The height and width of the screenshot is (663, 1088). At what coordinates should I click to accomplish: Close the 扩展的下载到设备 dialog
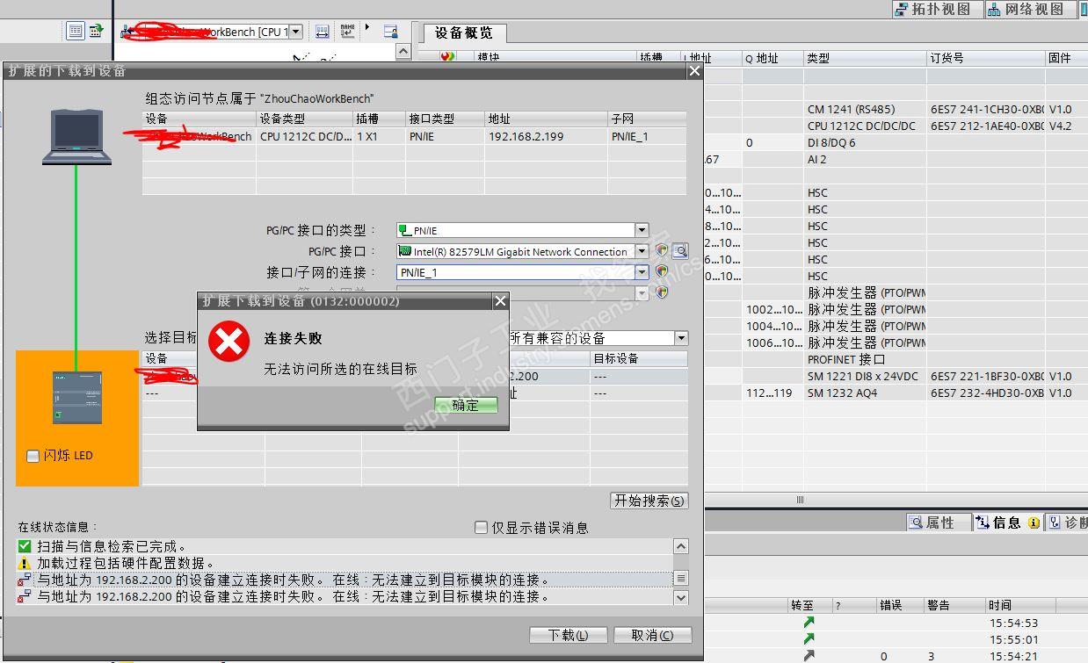pyautogui.click(x=694, y=70)
